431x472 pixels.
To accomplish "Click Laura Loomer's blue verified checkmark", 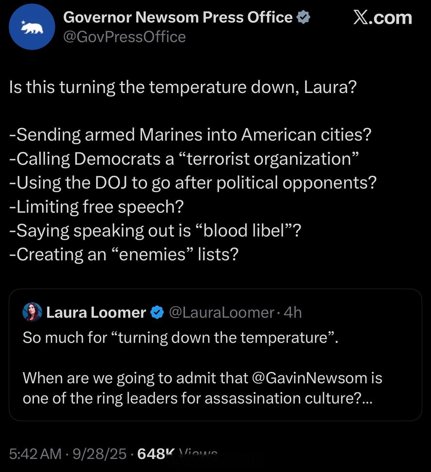I will pos(157,312).
